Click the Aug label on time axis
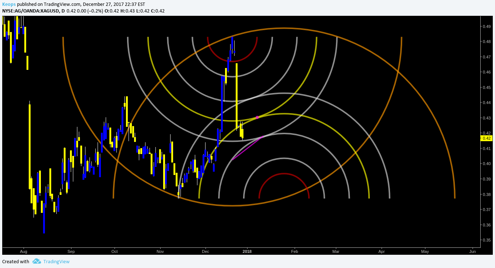495x268 pixels. pyautogui.click(x=24, y=252)
